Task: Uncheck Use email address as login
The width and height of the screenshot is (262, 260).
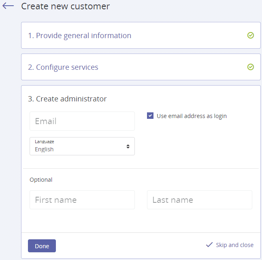Action: point(150,116)
